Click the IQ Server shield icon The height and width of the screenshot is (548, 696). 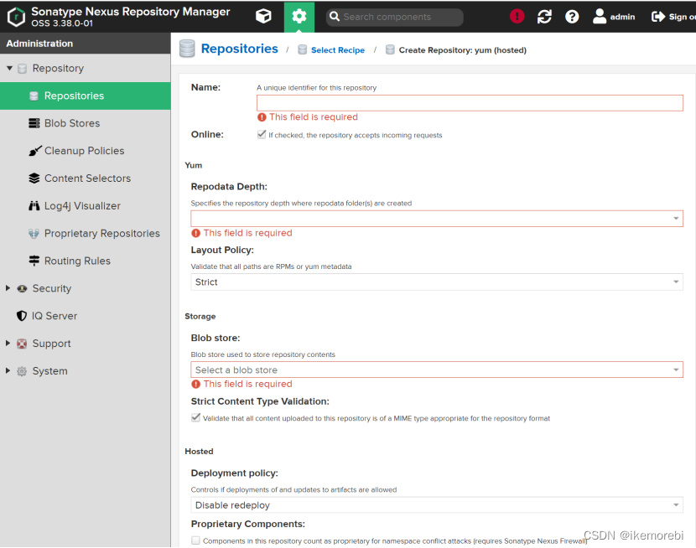pyautogui.click(x=22, y=316)
